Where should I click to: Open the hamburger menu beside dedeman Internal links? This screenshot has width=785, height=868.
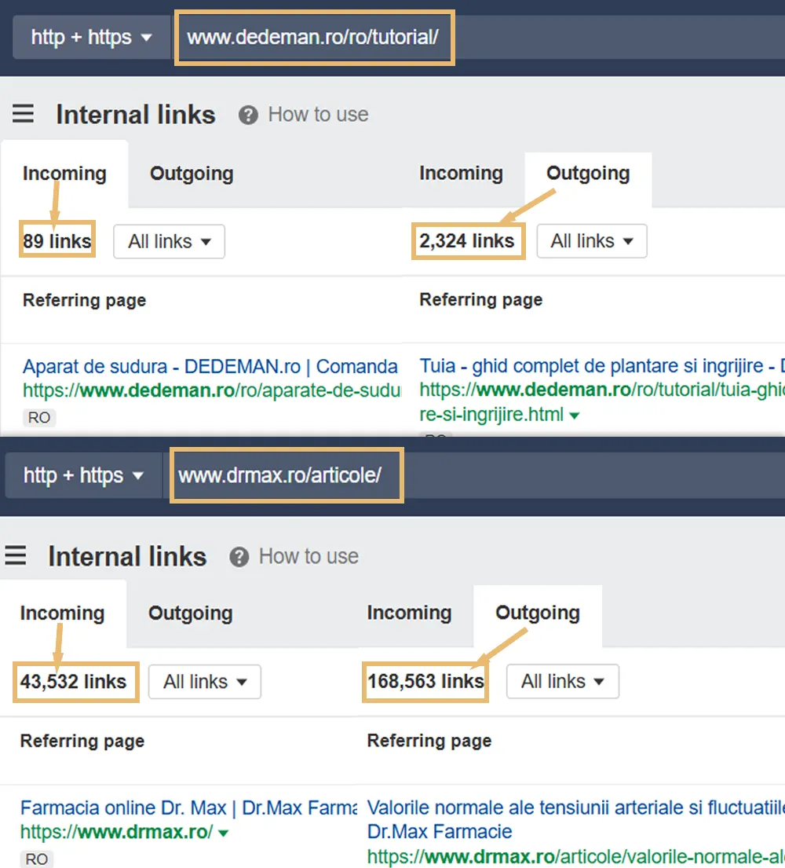click(23, 115)
